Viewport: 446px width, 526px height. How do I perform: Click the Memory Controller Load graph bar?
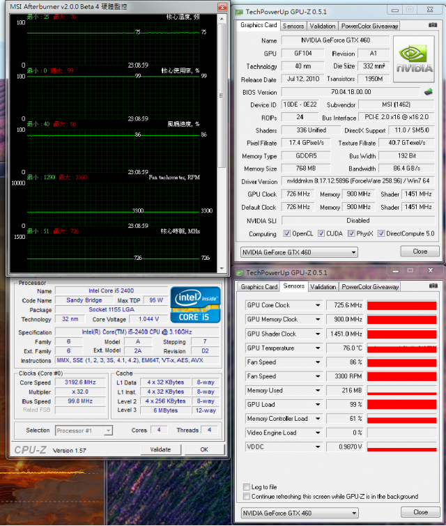(401, 419)
